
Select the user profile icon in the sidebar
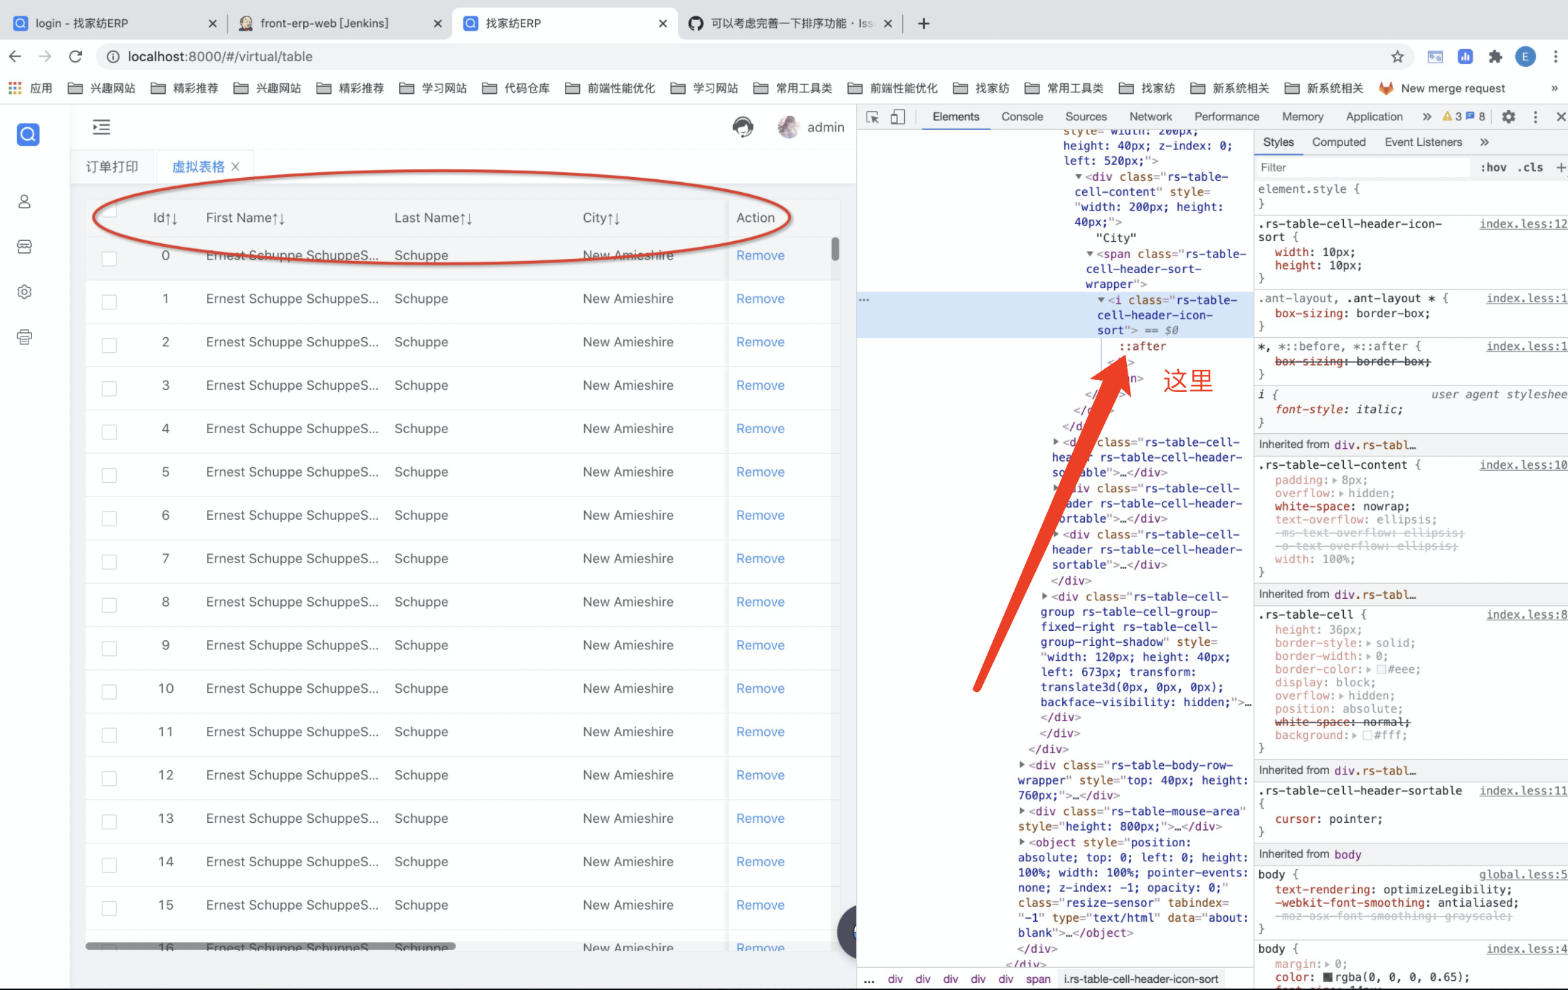pyautogui.click(x=25, y=201)
